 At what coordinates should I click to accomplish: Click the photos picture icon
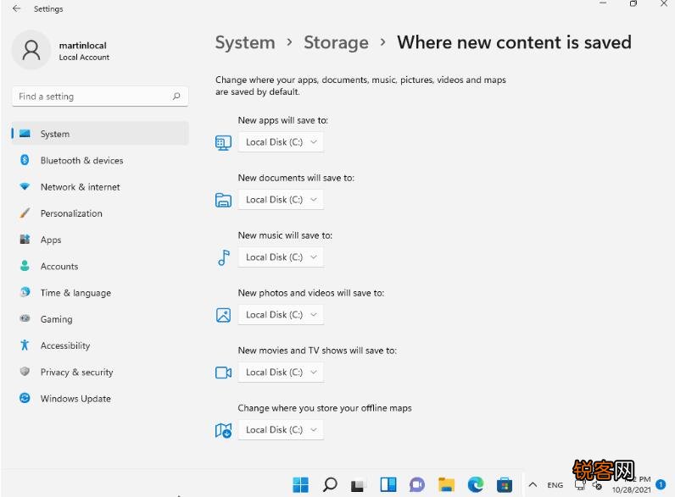223,315
